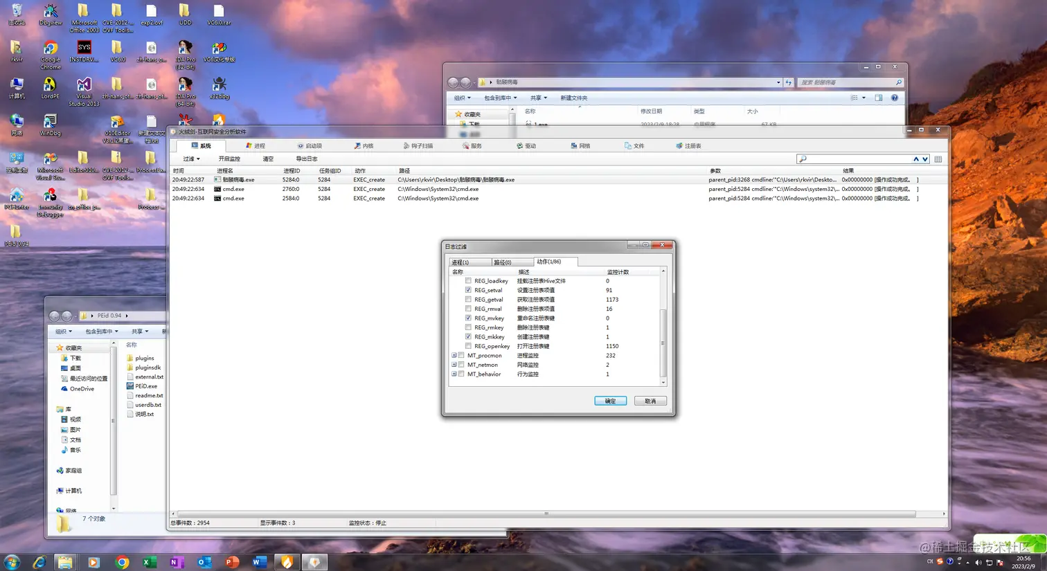Uncheck the REG_mkkey checkbox
The width and height of the screenshot is (1047, 571).
tap(469, 337)
